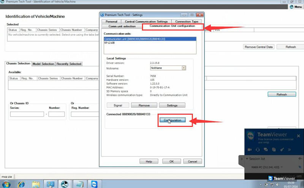Launch Internet Explorer from the taskbar

(21, 184)
